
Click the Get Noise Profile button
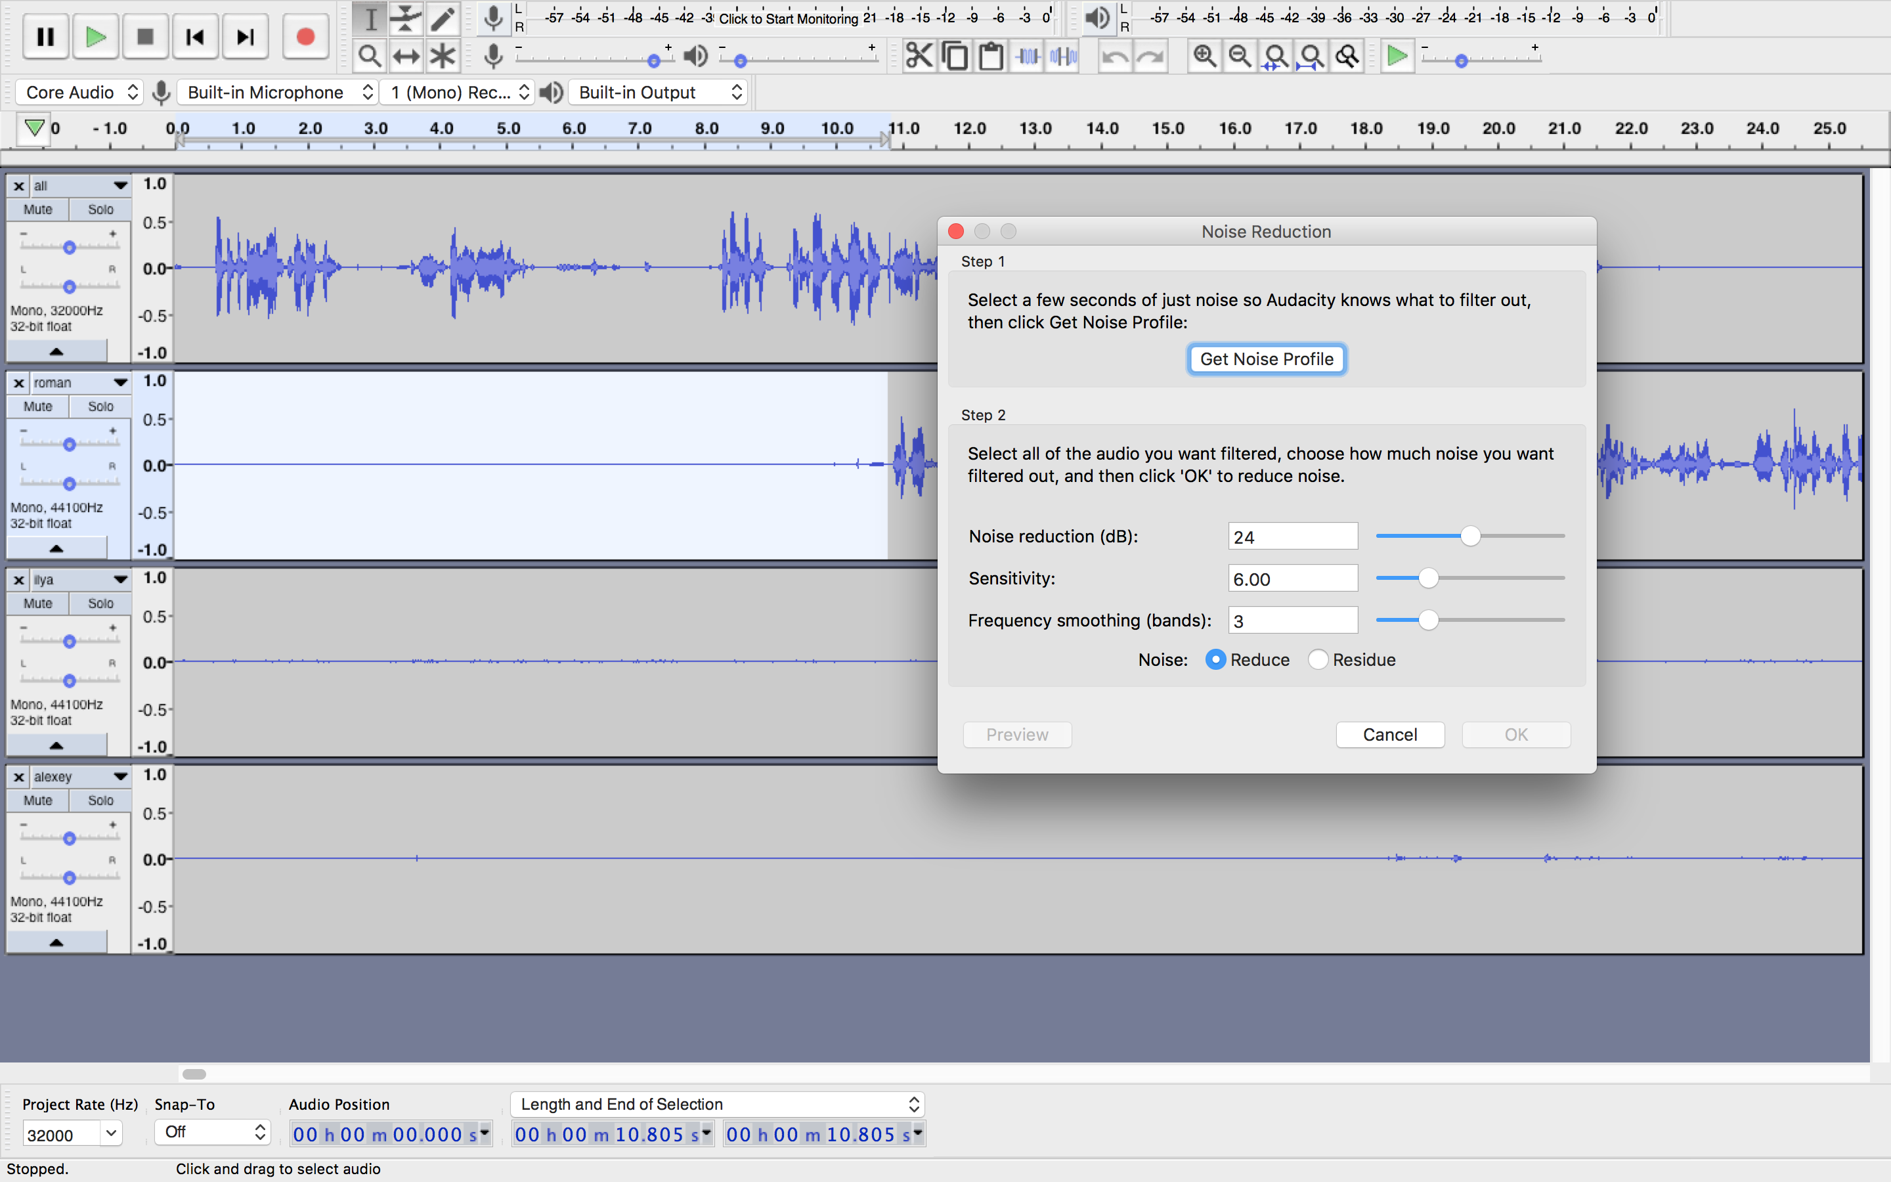click(1266, 359)
